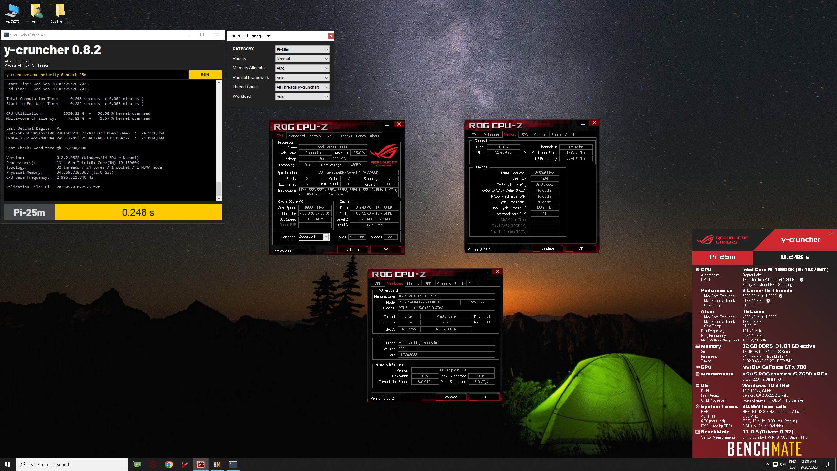837x471 pixels.
Task: Open the notification center icon
Action: pyautogui.click(x=826, y=464)
